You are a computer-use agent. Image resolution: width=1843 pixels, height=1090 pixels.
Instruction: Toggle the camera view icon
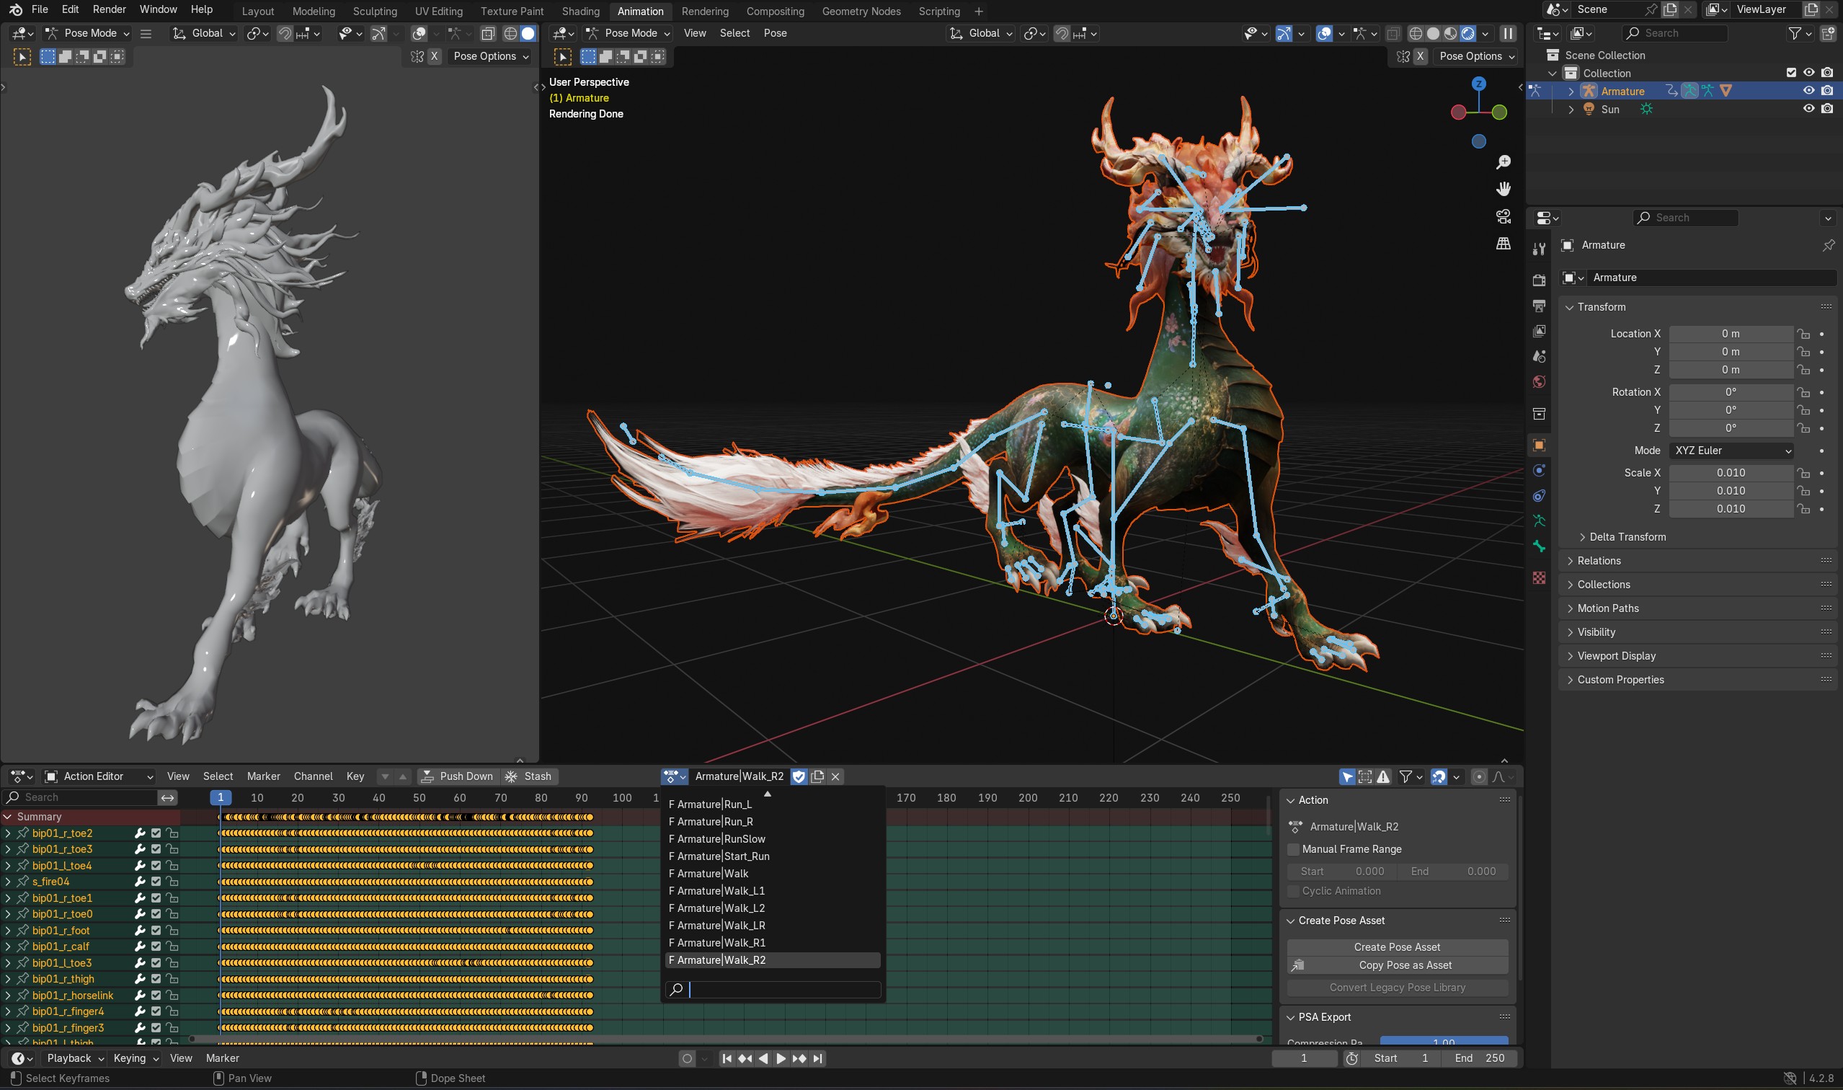(1503, 217)
